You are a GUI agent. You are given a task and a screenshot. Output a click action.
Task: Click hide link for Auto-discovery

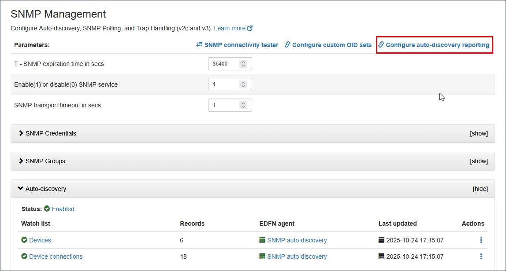[x=480, y=189]
